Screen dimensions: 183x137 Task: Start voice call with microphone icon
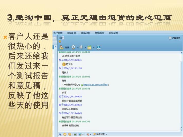pos(81,47)
